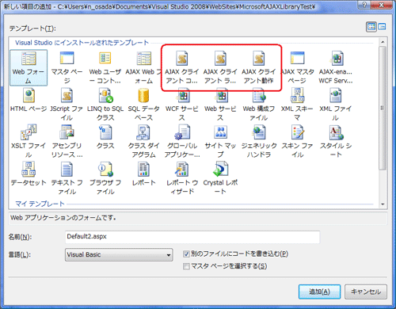
Task: Click the template list scroll up arrow
Action: pos(383,42)
